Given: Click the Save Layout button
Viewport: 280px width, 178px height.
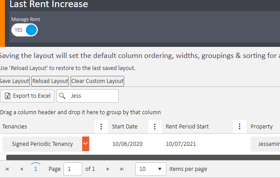Looking at the screenshot, I should (x=15, y=81).
